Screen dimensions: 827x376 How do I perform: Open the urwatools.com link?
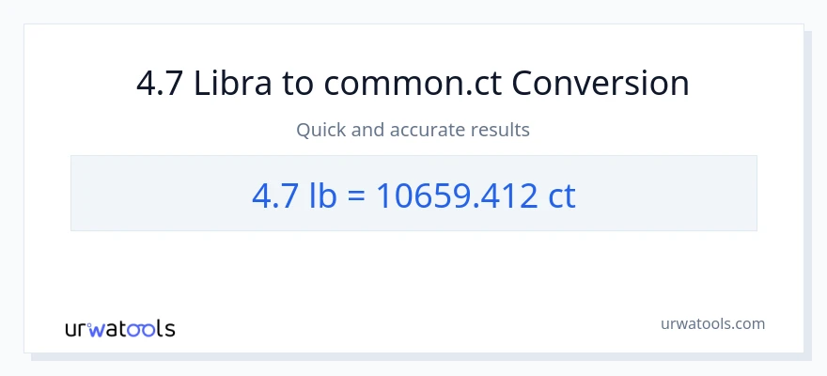(x=711, y=323)
